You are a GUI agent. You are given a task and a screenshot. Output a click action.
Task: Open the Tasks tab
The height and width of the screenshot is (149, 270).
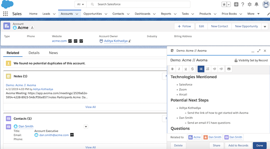(185, 14)
